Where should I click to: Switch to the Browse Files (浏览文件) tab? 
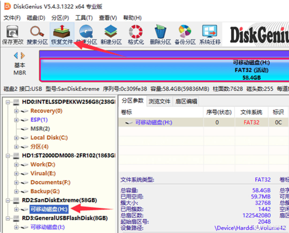(x=159, y=101)
